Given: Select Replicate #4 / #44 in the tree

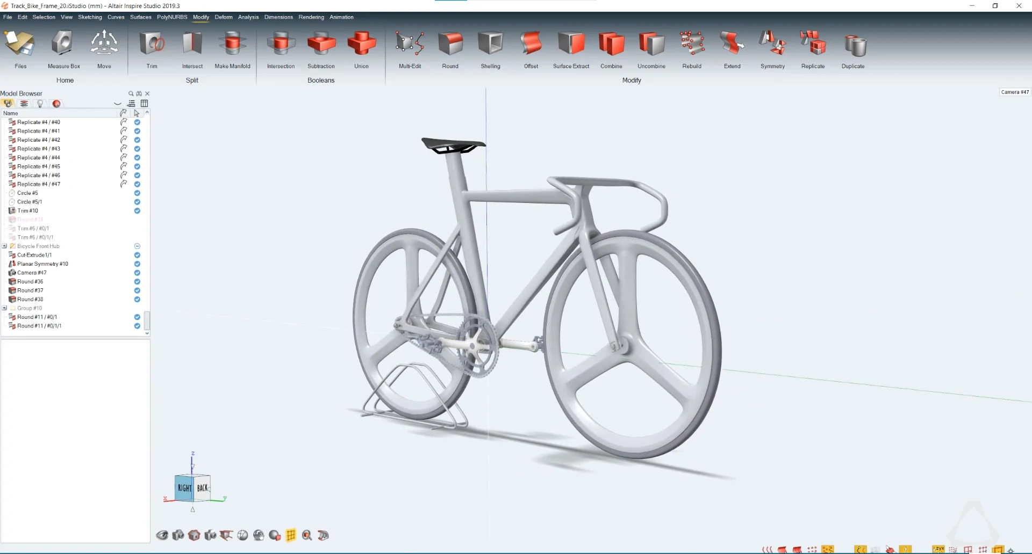Looking at the screenshot, I should [x=38, y=157].
